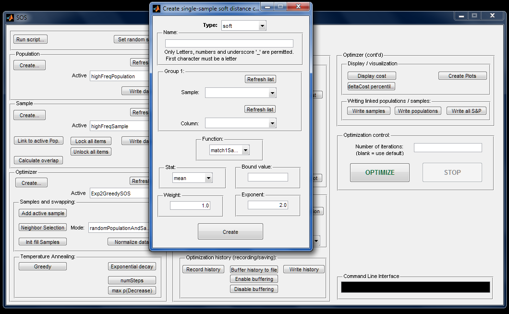Click the Display cost button
Screen dimensions: 509x314
point(372,76)
